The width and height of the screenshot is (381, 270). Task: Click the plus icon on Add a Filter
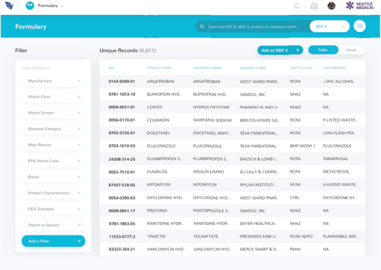(79, 241)
